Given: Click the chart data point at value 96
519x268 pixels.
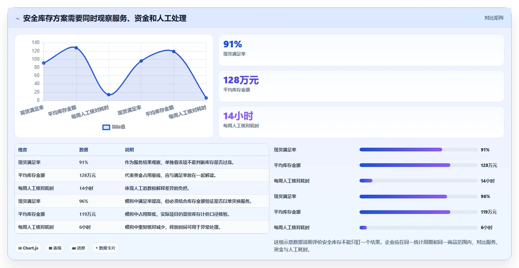Looking at the screenshot, I should 141,61.
